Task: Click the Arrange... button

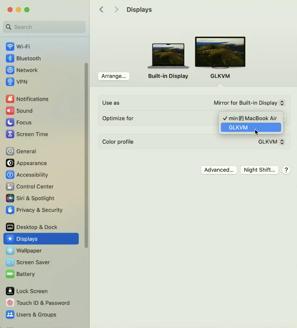Action: tap(114, 76)
